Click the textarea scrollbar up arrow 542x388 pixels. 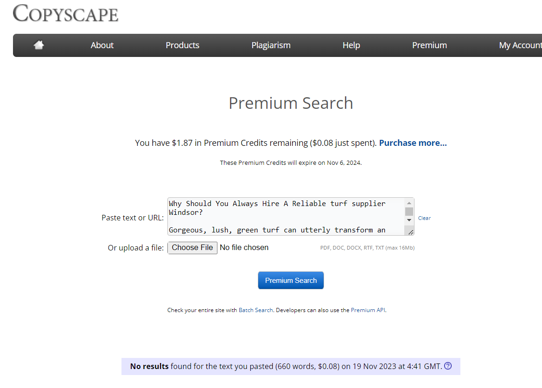409,203
